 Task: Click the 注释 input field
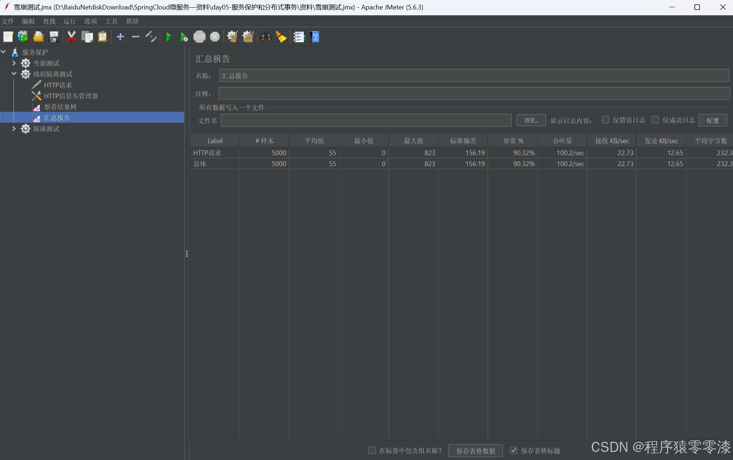(x=474, y=94)
